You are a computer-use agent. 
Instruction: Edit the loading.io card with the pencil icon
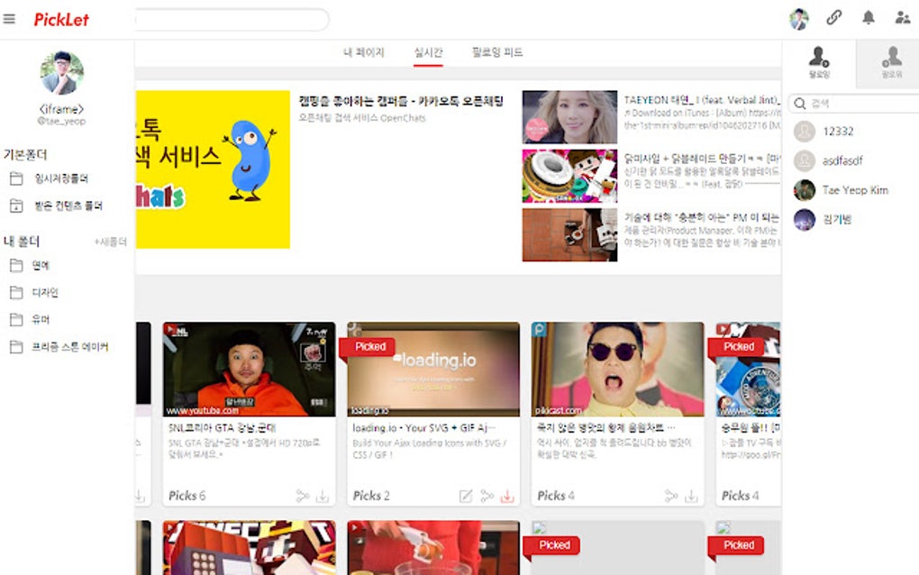click(466, 497)
